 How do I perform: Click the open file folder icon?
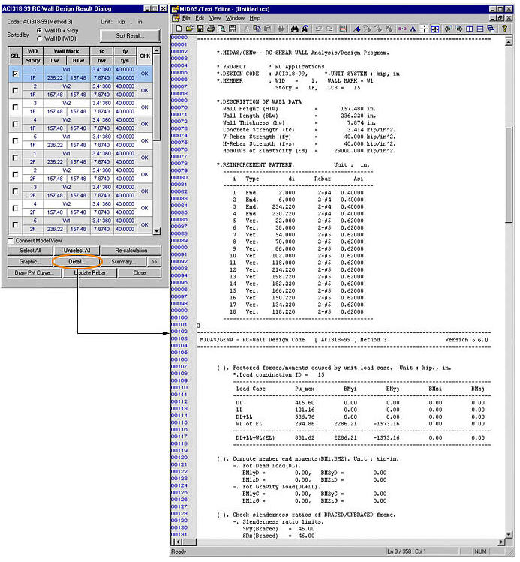(190, 29)
